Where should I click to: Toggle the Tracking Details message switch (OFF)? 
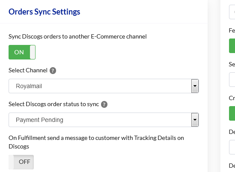click(21, 162)
